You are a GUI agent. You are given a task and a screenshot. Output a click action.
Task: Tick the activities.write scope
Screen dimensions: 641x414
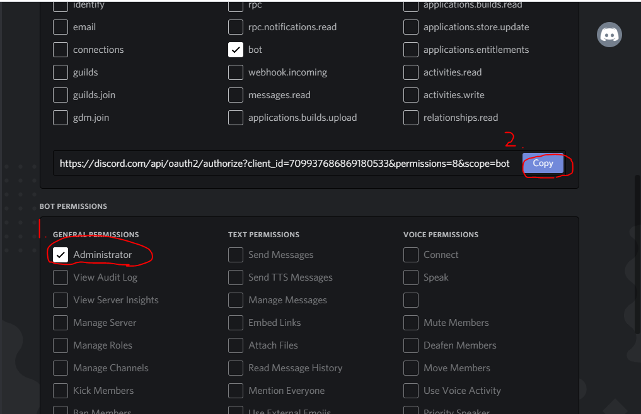411,95
